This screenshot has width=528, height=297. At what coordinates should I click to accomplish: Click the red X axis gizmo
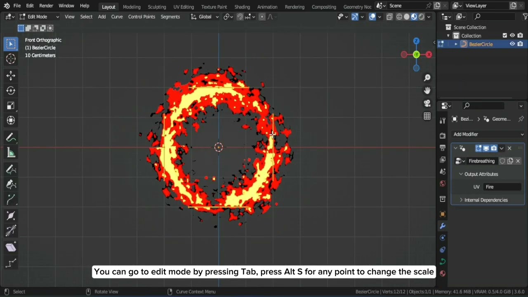429,54
